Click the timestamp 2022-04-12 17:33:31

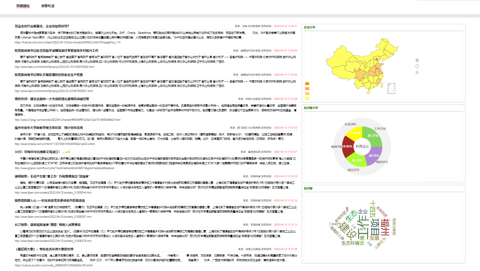[x=286, y=26]
